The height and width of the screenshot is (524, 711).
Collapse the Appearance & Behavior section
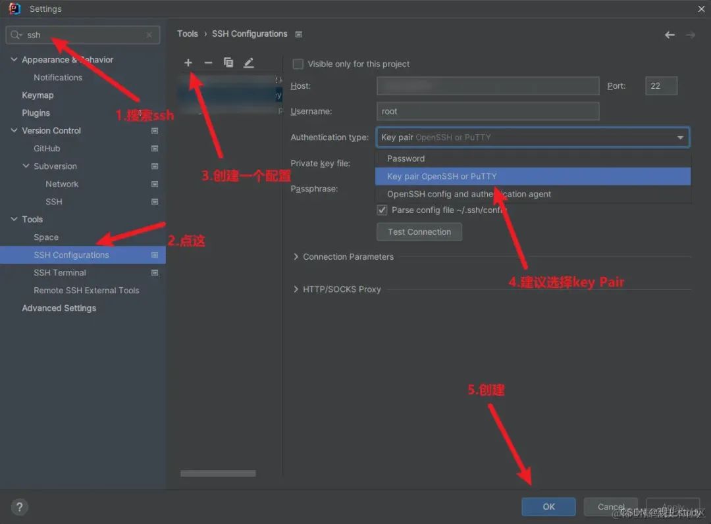[x=14, y=59]
